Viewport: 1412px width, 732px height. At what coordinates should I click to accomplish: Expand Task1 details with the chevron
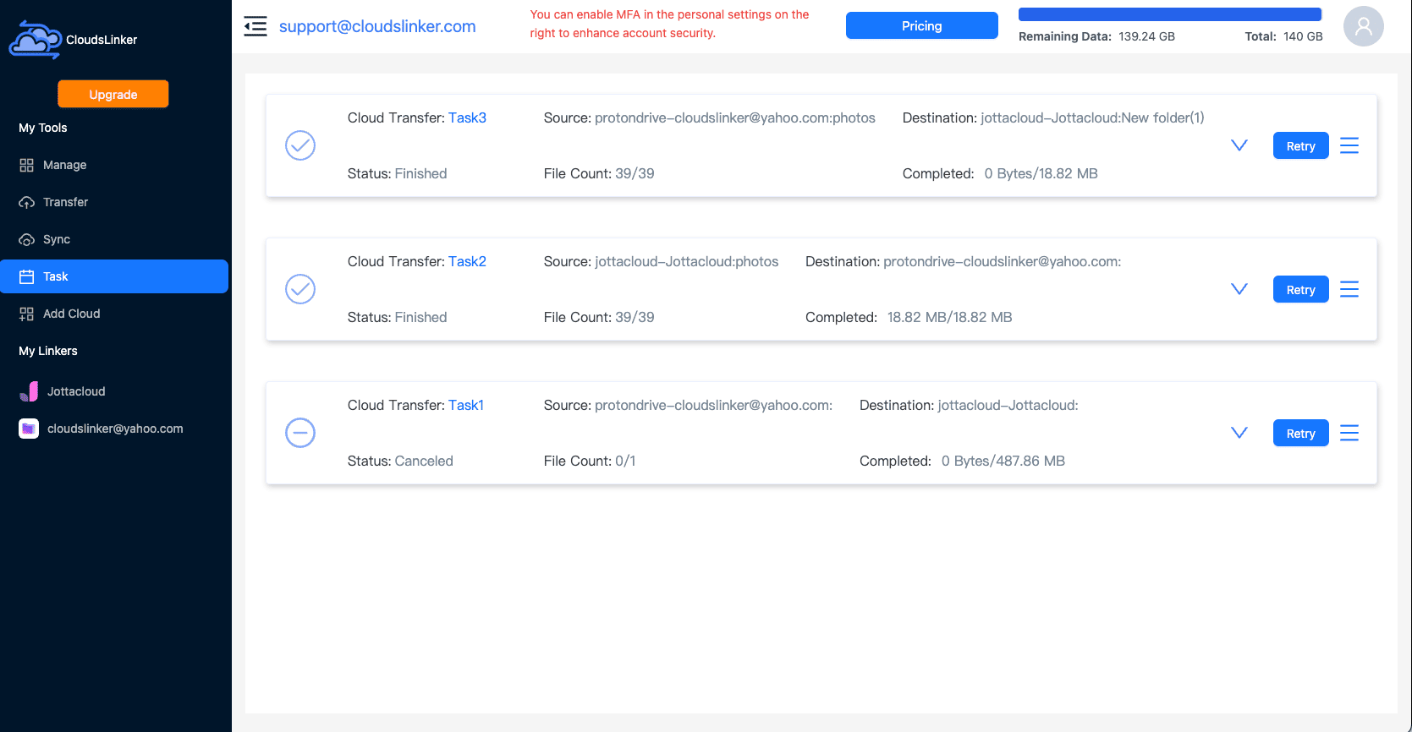[1239, 433]
